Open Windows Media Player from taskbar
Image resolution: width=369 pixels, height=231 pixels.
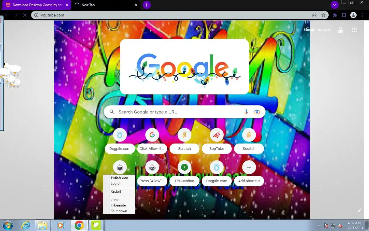(x=61, y=225)
